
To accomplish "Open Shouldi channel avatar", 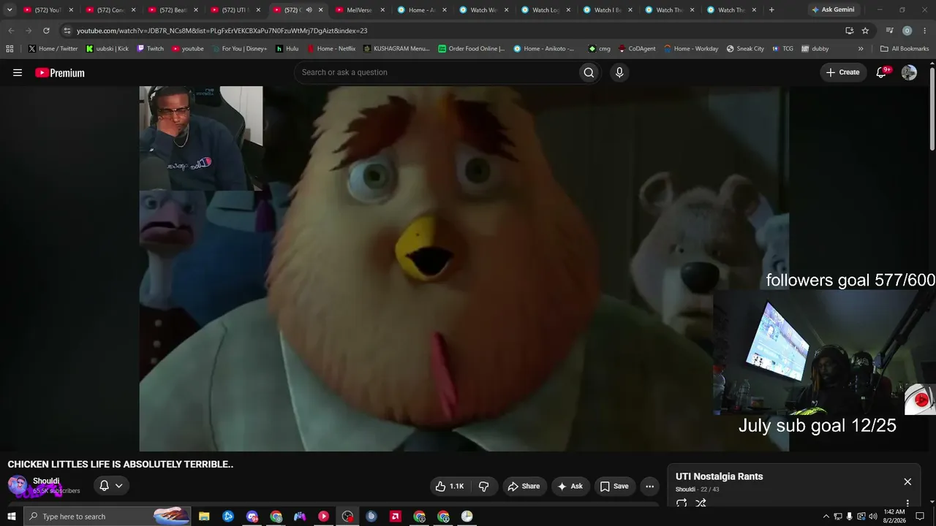I will tap(18, 486).
